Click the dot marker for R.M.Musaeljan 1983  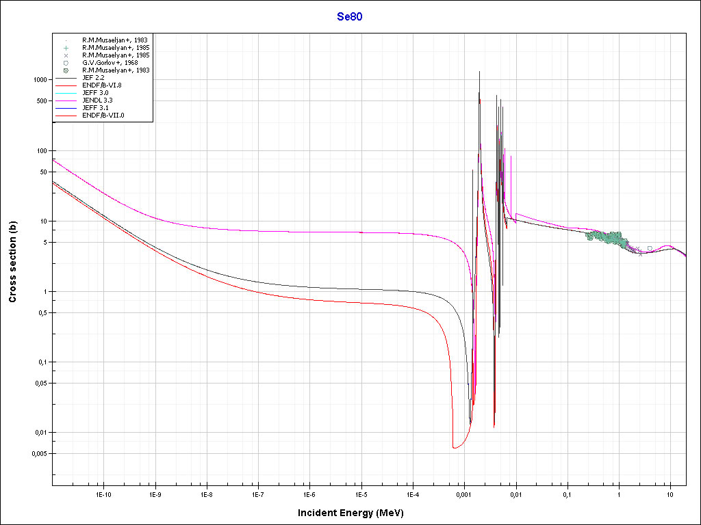click(x=66, y=40)
